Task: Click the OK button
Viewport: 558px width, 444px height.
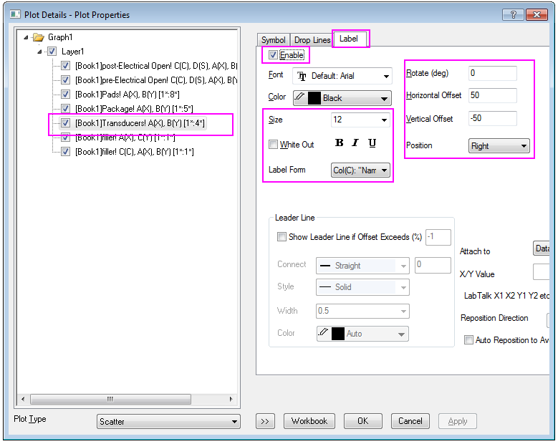Action: coord(363,421)
